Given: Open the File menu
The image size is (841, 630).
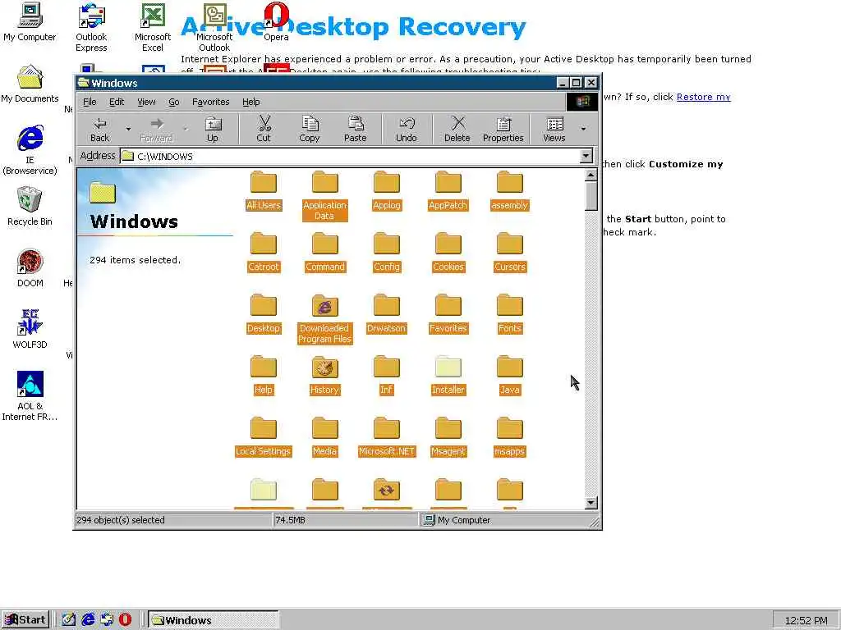Looking at the screenshot, I should tap(90, 102).
